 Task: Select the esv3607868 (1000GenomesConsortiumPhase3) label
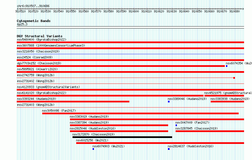tap(51, 45)
